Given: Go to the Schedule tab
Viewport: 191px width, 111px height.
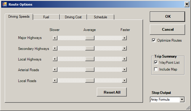Looking at the screenshot, I should pyautogui.click(x=100, y=17).
